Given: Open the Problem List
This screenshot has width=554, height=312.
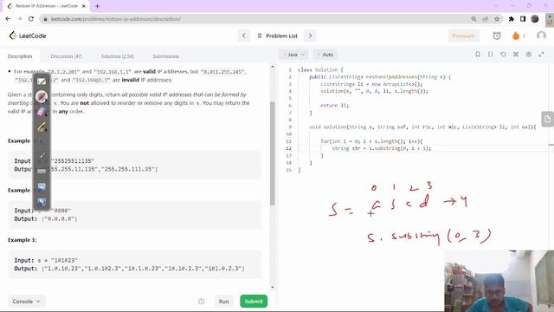Looking at the screenshot, I should tap(278, 36).
